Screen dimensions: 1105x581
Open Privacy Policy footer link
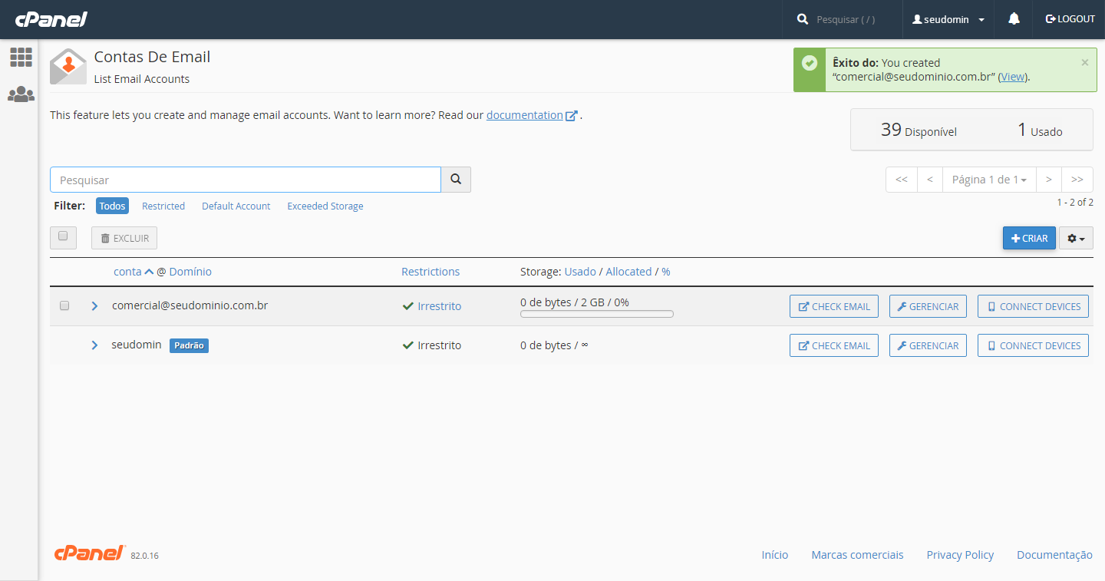(x=960, y=555)
